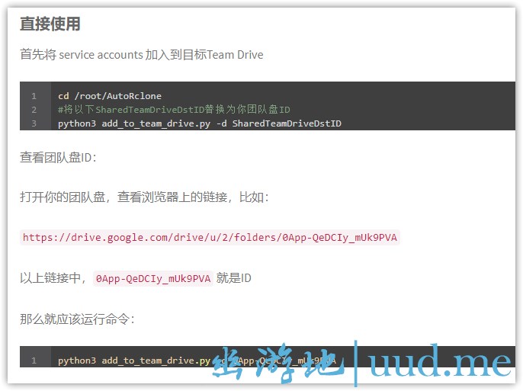Click the 直接使用 section heading

(50, 24)
